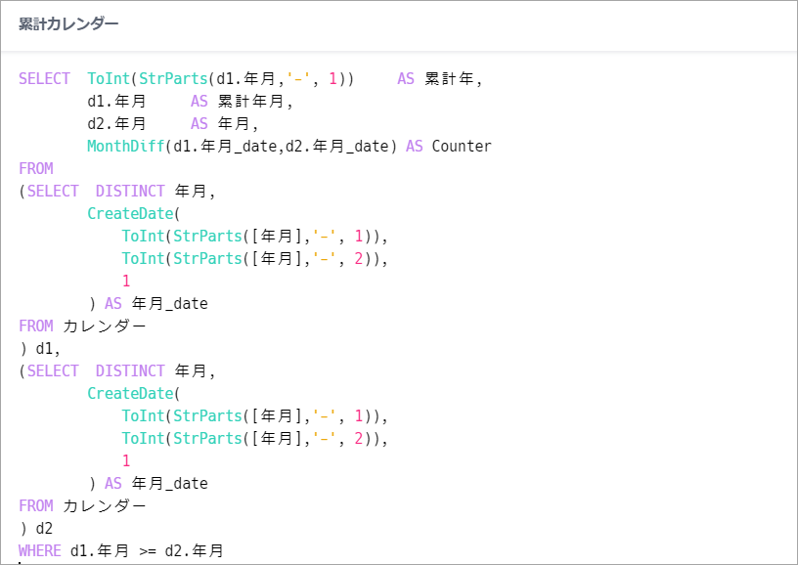Click 'd2.年月' on the 'AS 年月,' line
This screenshot has width=798, height=565.
tap(116, 123)
